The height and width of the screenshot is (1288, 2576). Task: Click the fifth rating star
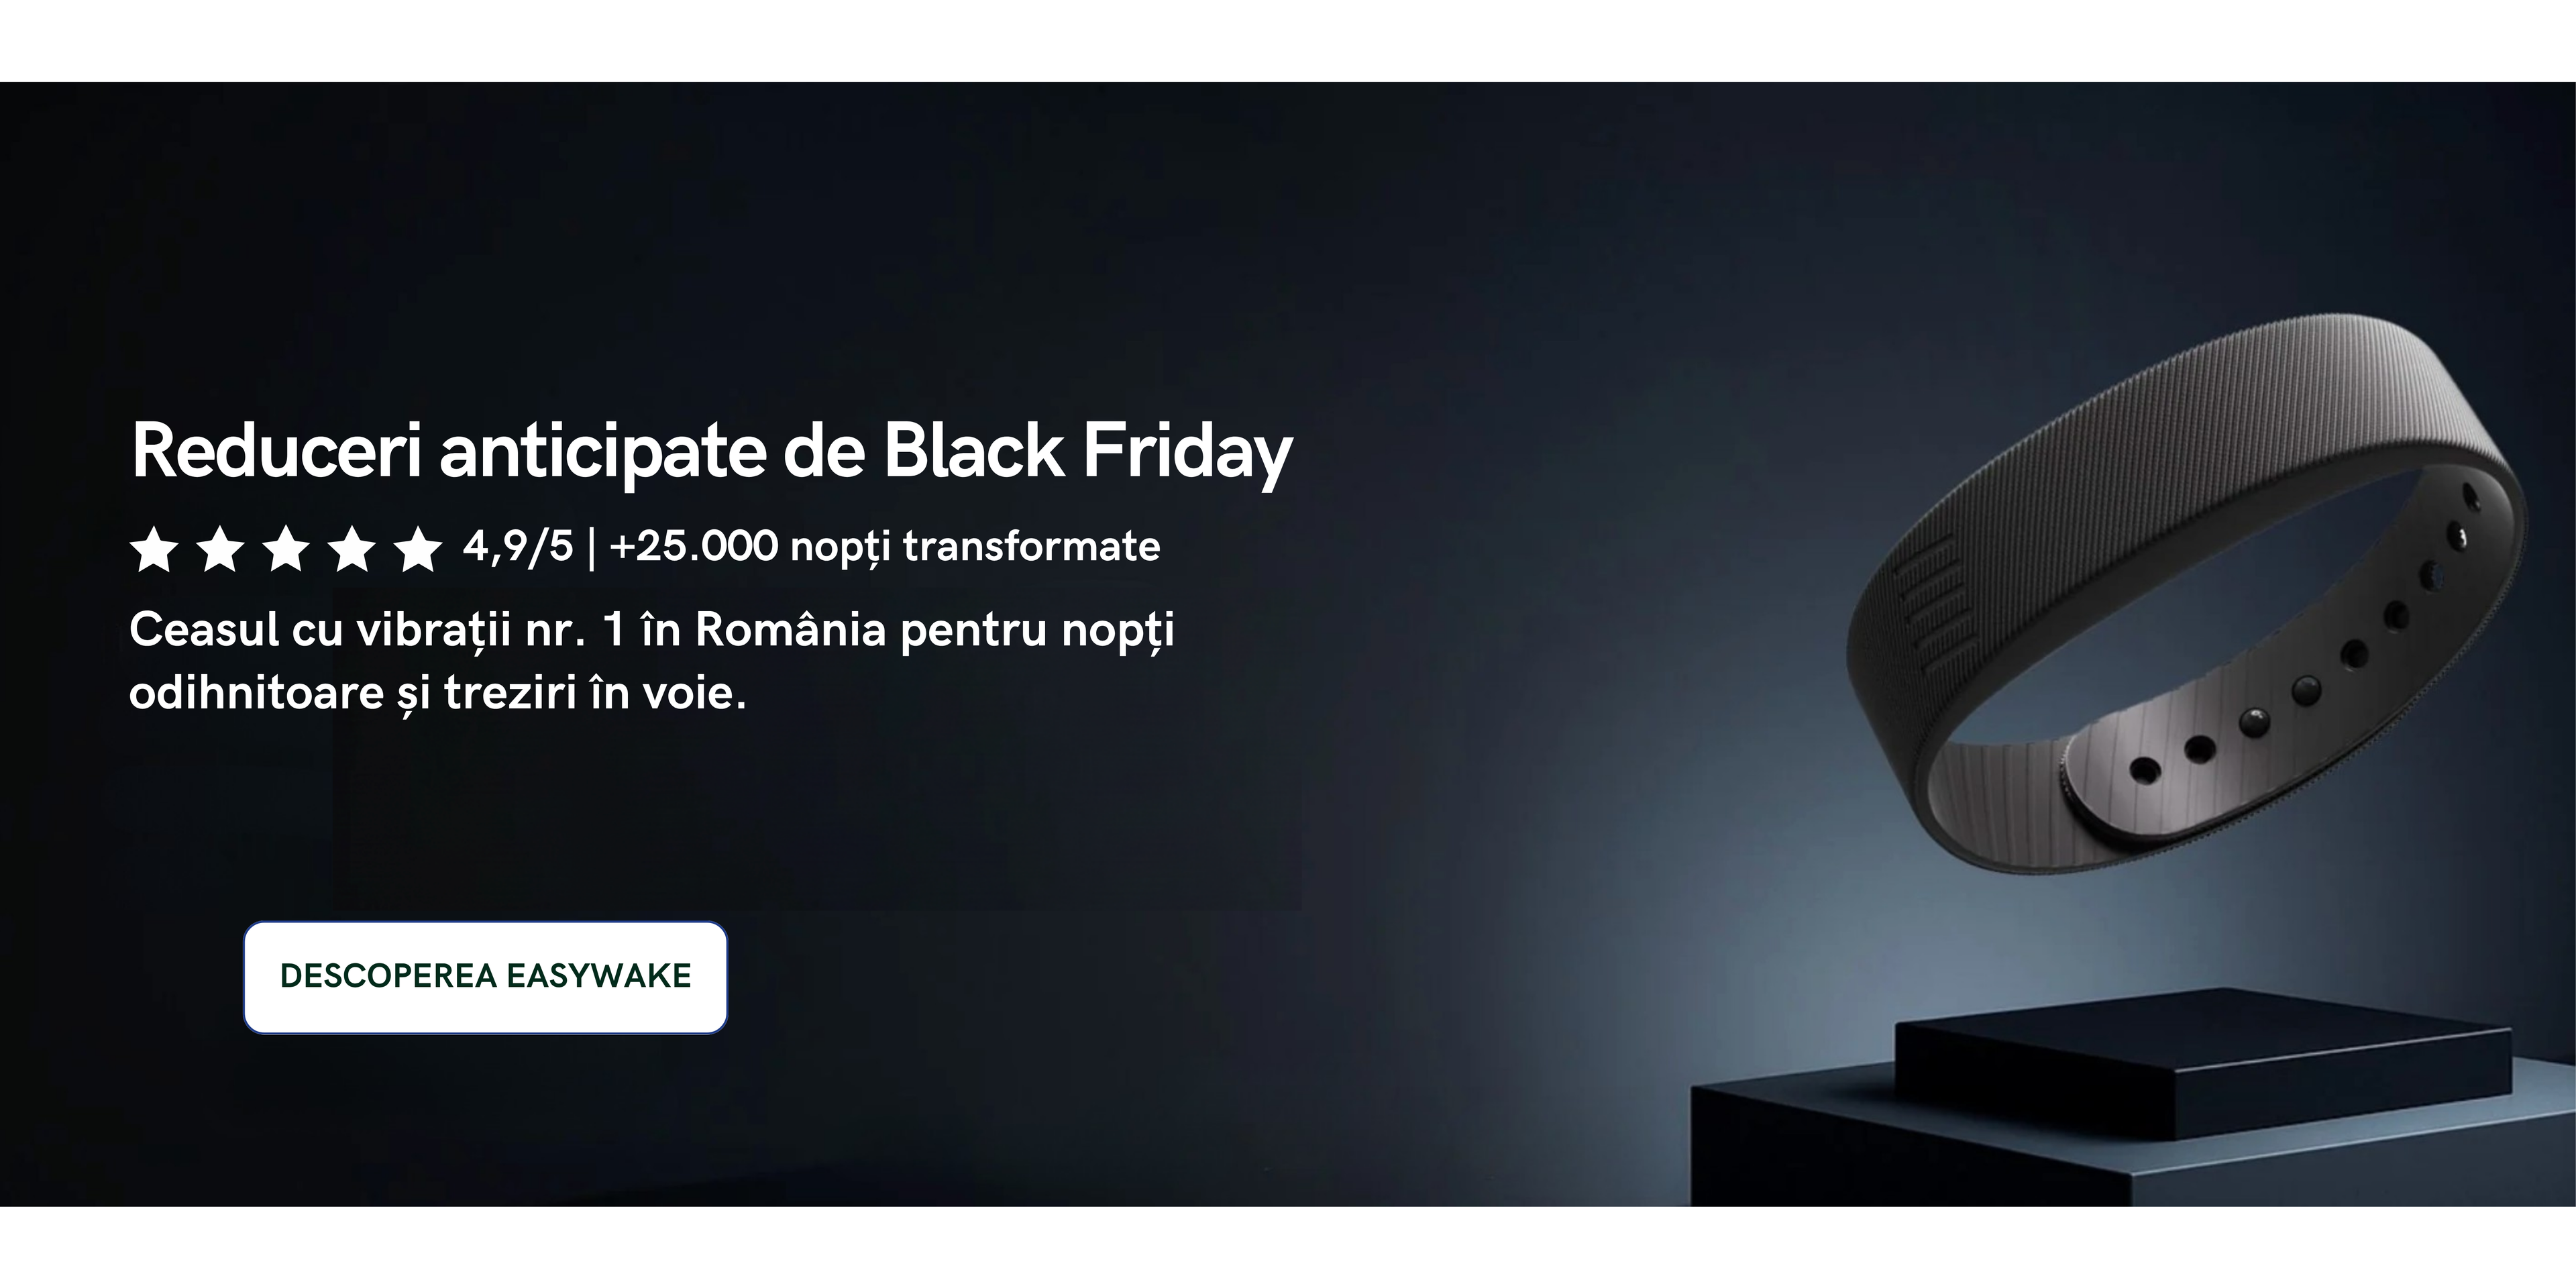[x=417, y=550]
